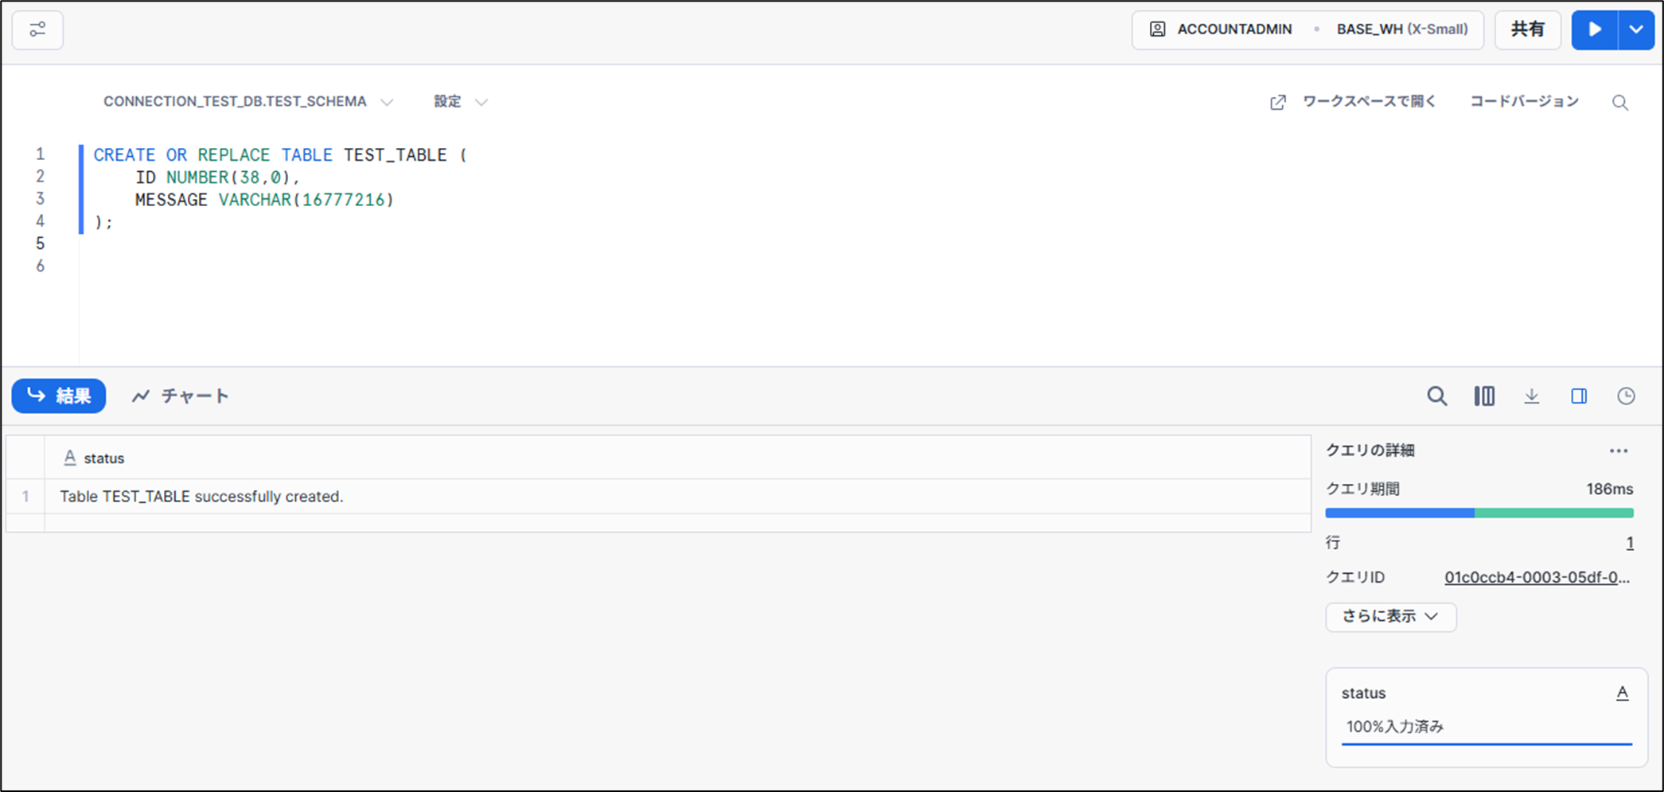Viewport: 1664px width, 792px height.
Task: Open the 設定 dropdown
Action: click(x=460, y=102)
